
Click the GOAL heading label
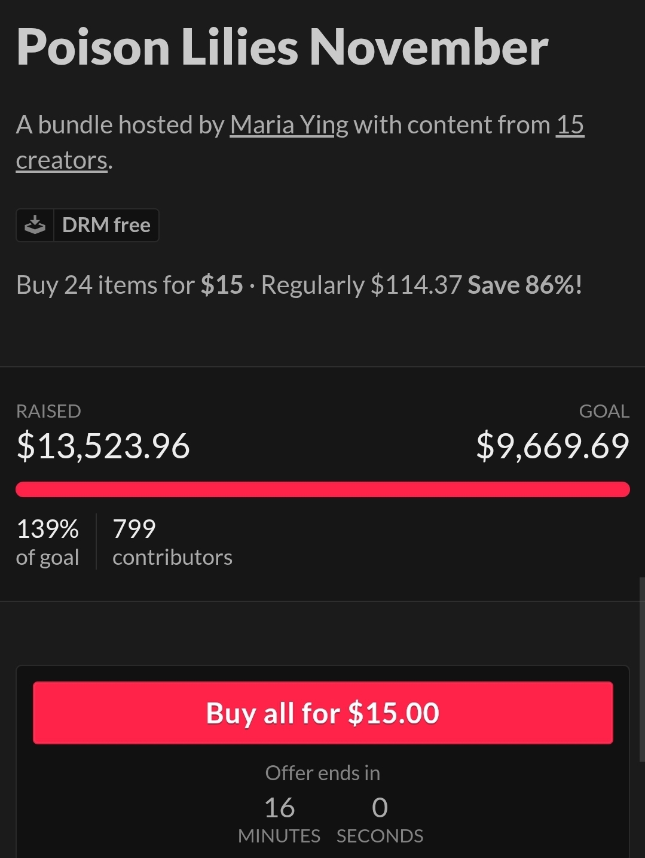coord(604,411)
